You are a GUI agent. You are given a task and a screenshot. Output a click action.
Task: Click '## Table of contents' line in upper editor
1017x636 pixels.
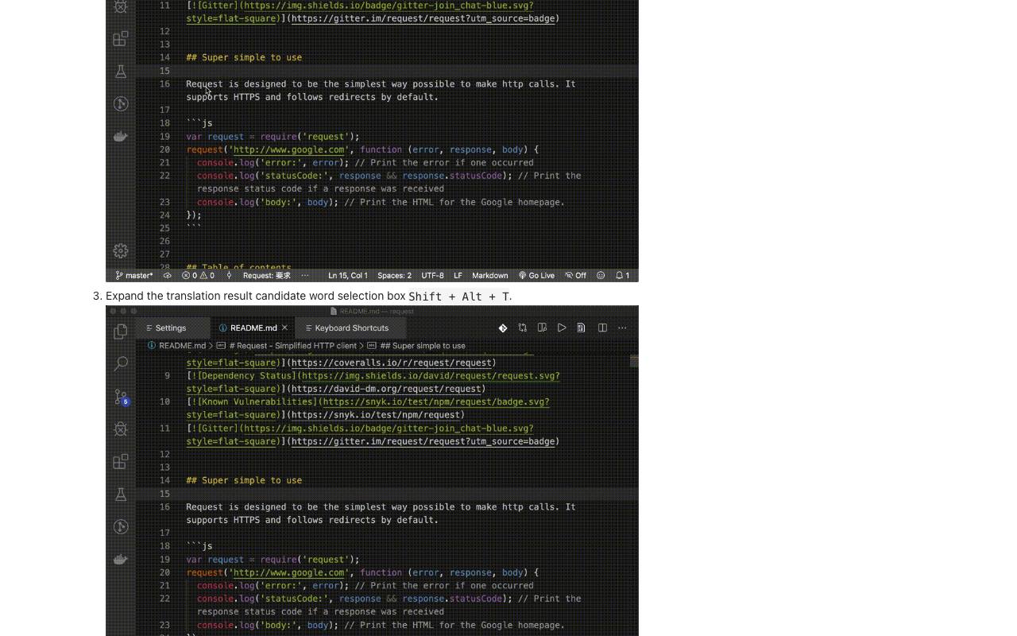[x=239, y=268]
